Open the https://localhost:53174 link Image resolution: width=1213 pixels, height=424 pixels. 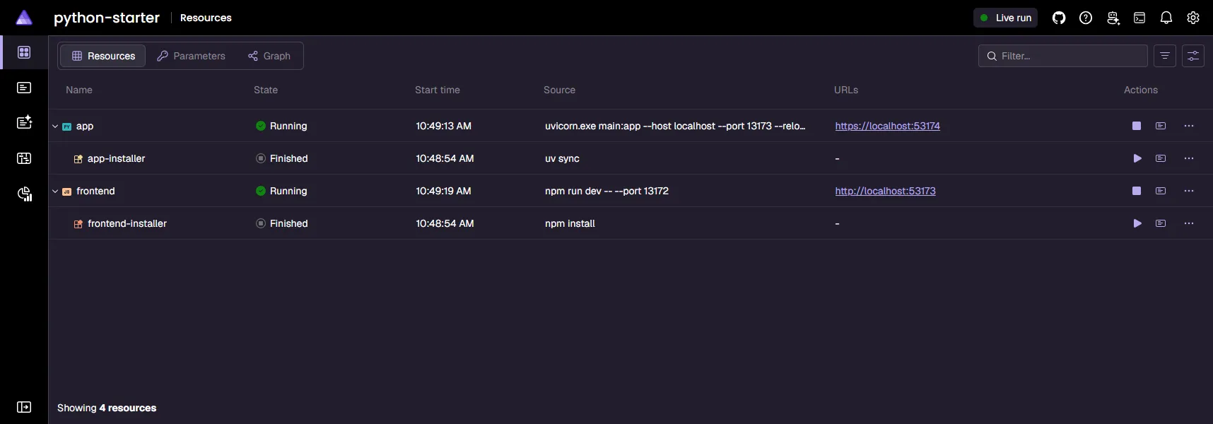pyautogui.click(x=887, y=126)
